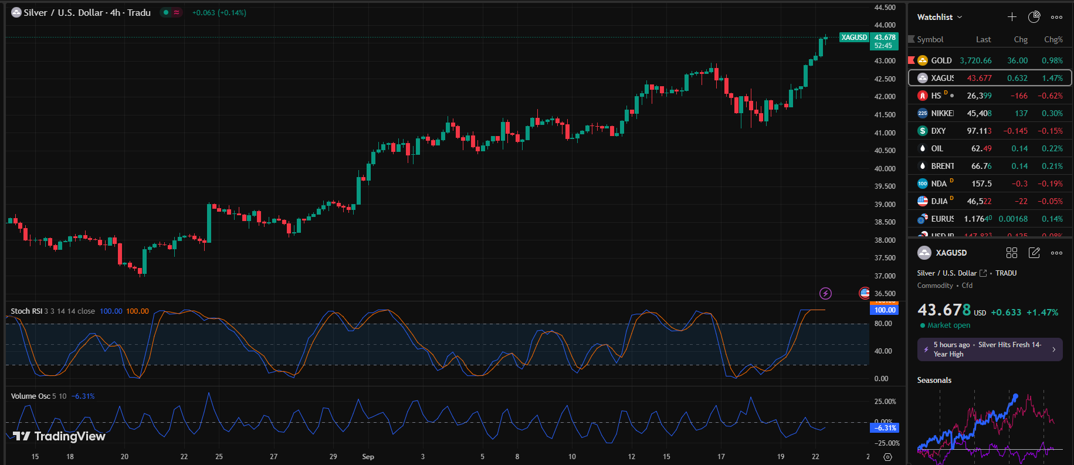Open XAGUSD details three-dot menu
The width and height of the screenshot is (1074, 465).
(x=1056, y=253)
